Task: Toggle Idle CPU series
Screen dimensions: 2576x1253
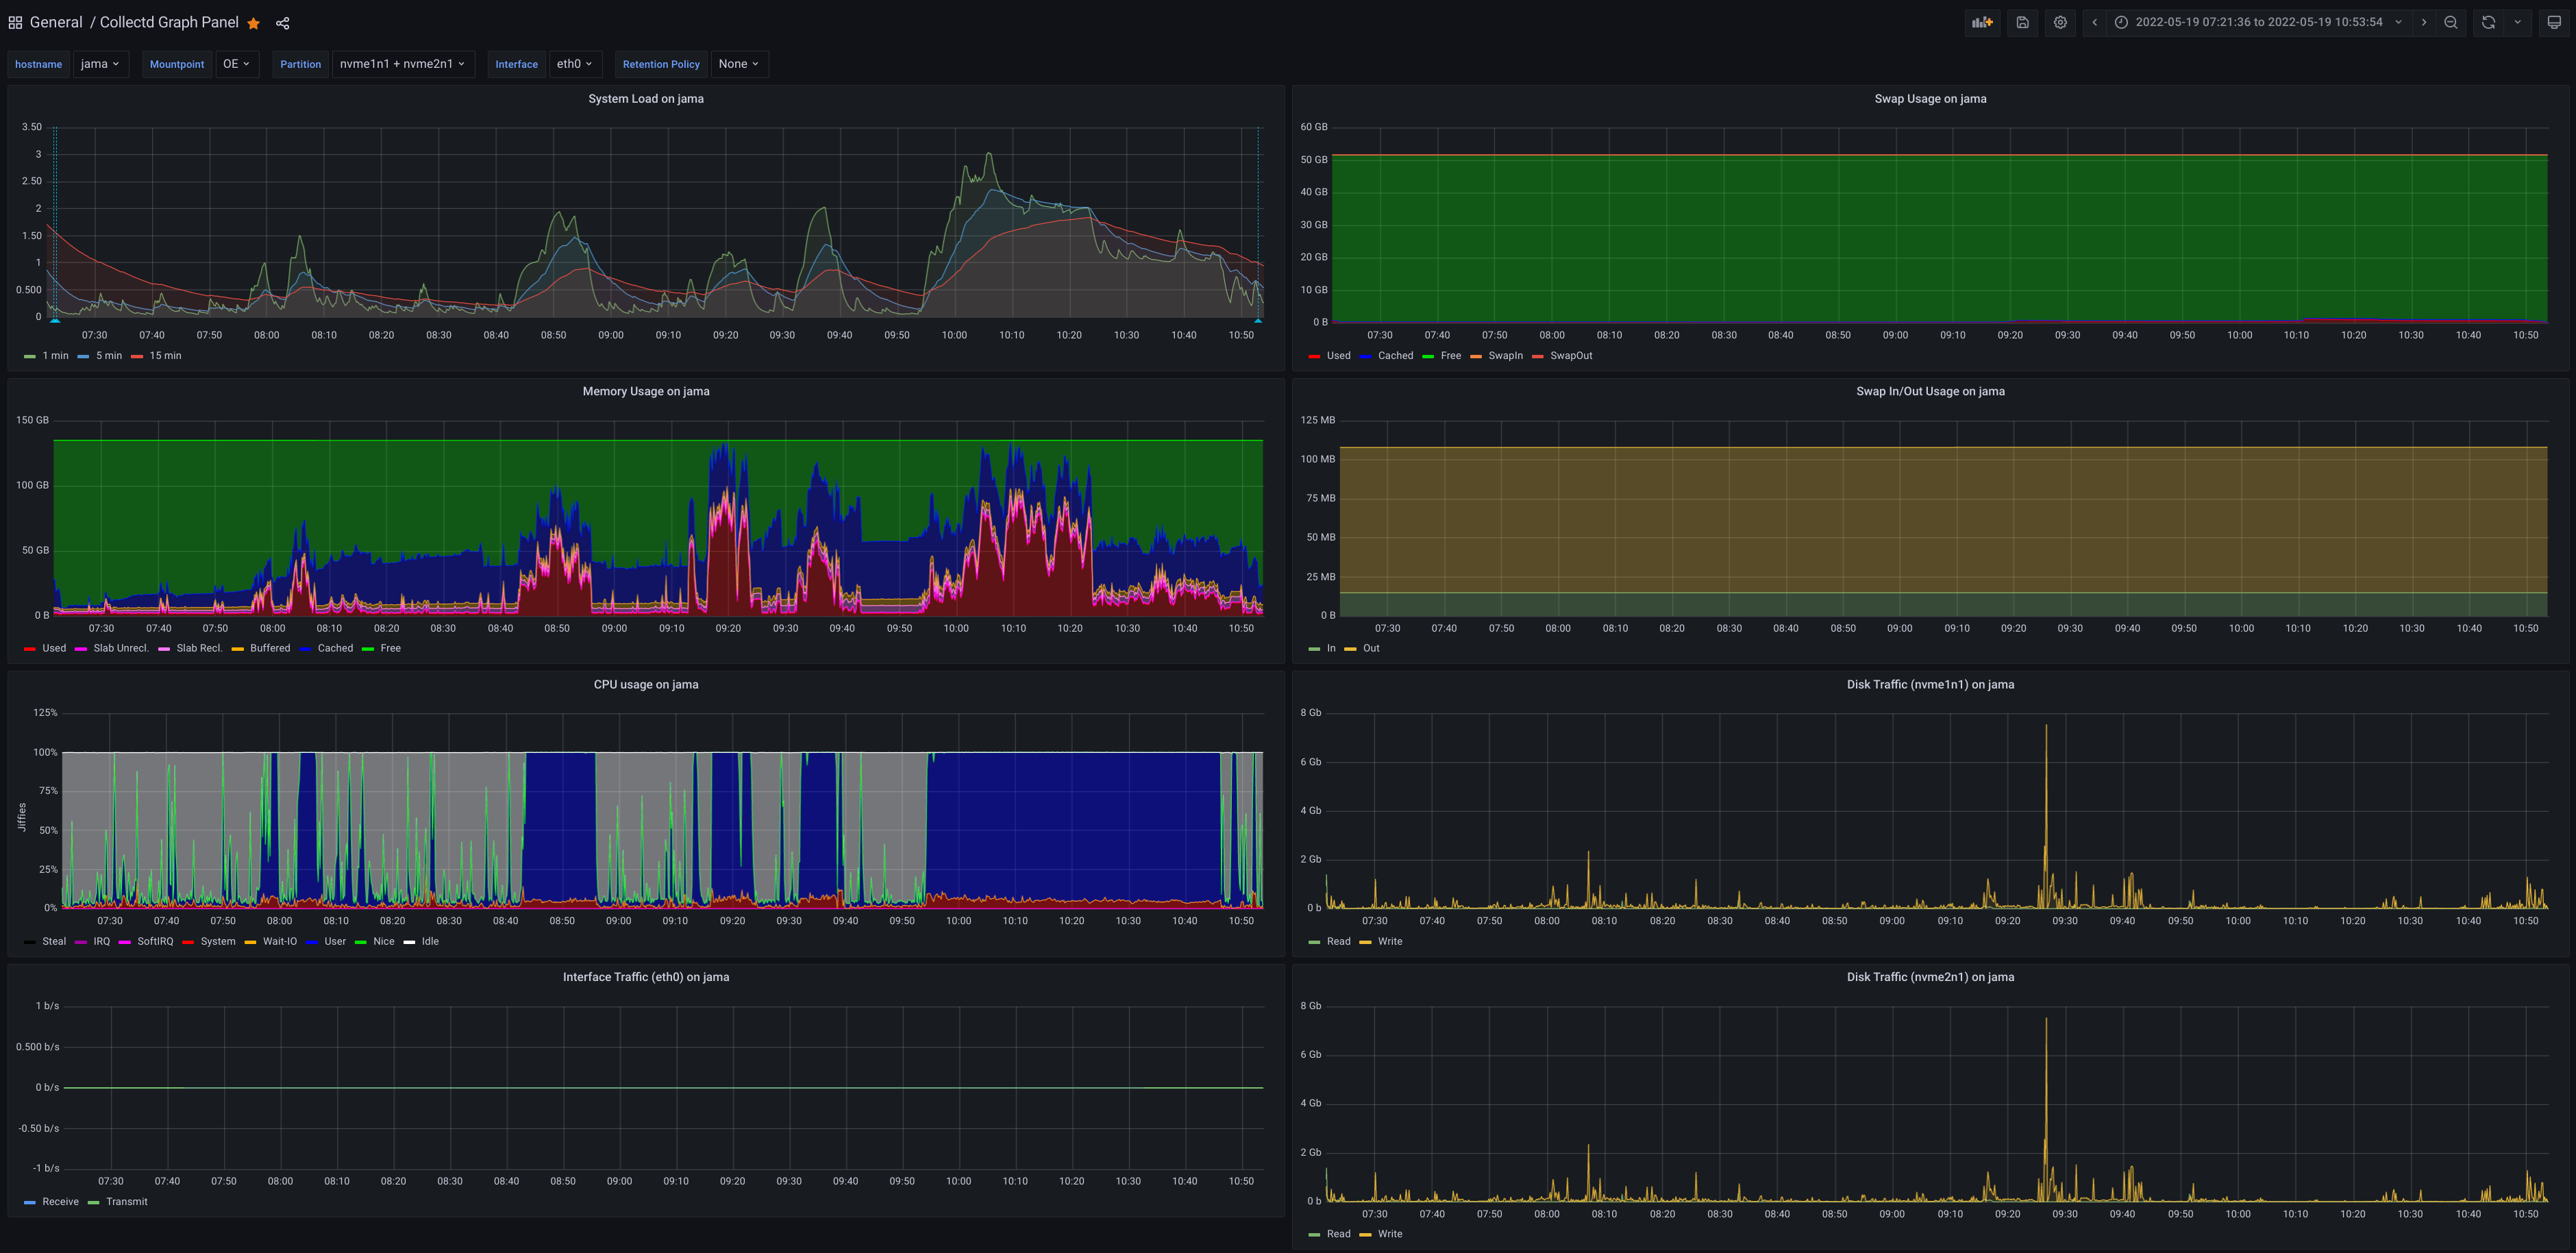Action: click(430, 942)
